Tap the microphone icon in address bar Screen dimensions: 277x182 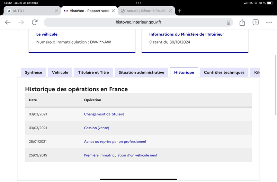coord(229,22)
